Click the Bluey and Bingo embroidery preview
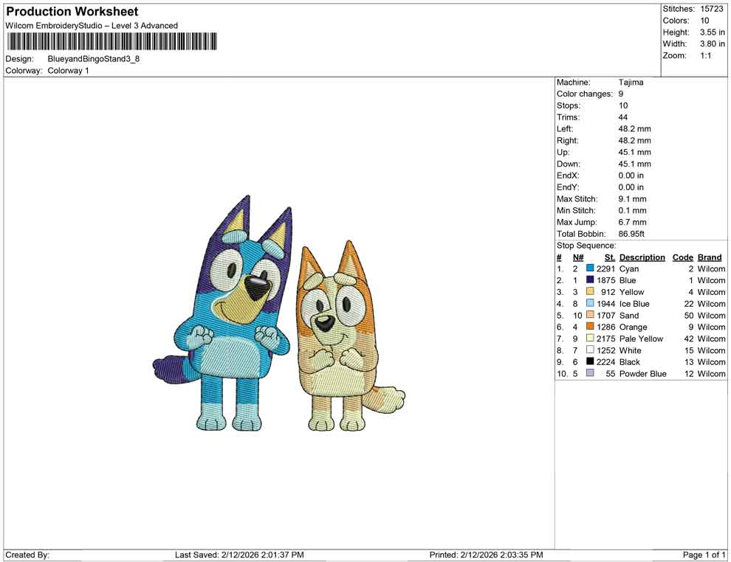The image size is (731, 562). (295, 317)
